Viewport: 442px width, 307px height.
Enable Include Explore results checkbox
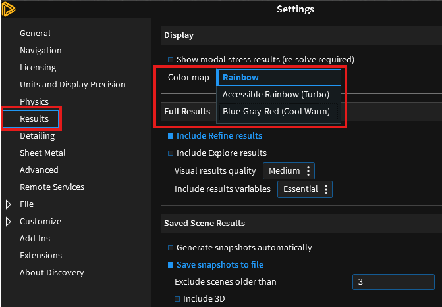[x=171, y=153]
